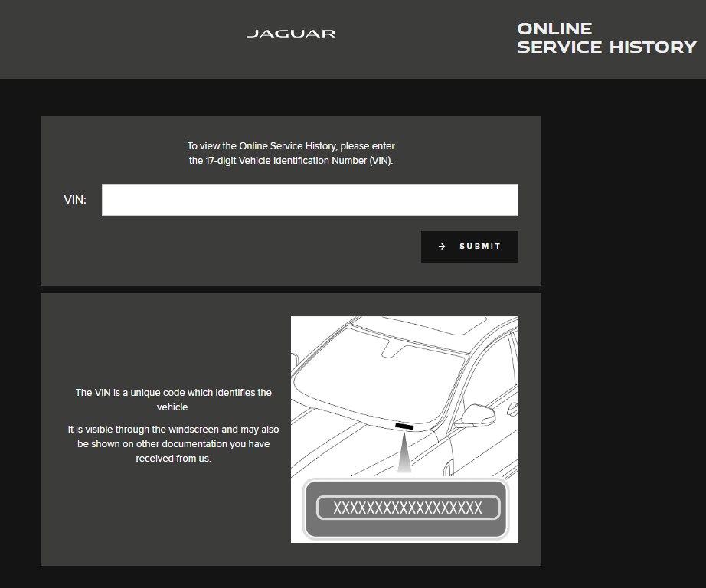Select the VIN: label text
The image size is (706, 588).
75,200
